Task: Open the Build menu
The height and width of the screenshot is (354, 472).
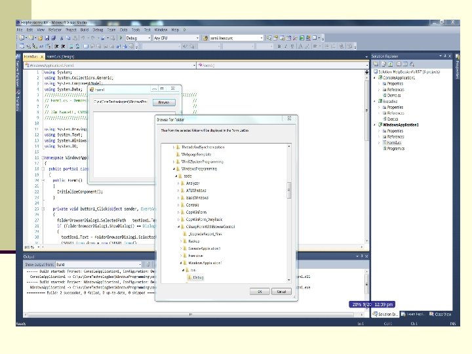Action: [x=83, y=29]
